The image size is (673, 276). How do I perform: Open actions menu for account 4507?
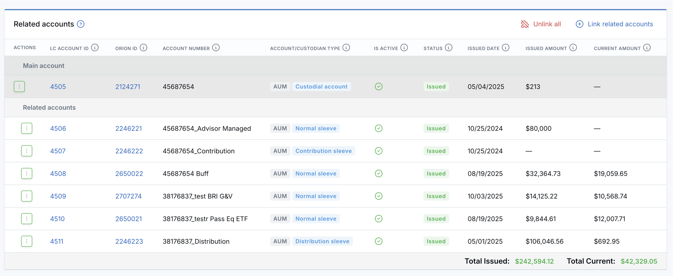pos(27,151)
